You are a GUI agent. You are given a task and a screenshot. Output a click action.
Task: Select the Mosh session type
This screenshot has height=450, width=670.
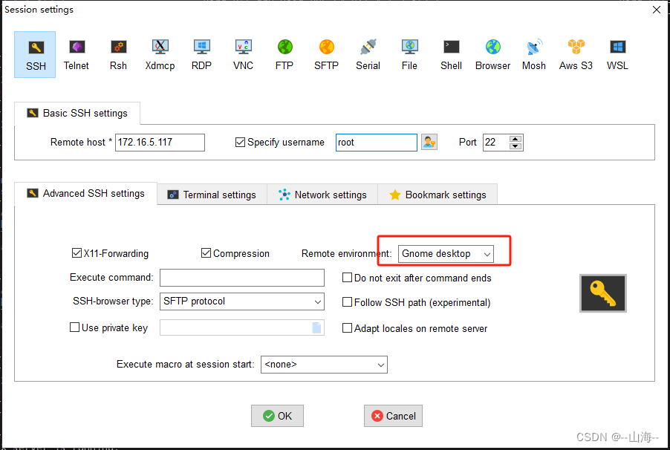coord(534,54)
